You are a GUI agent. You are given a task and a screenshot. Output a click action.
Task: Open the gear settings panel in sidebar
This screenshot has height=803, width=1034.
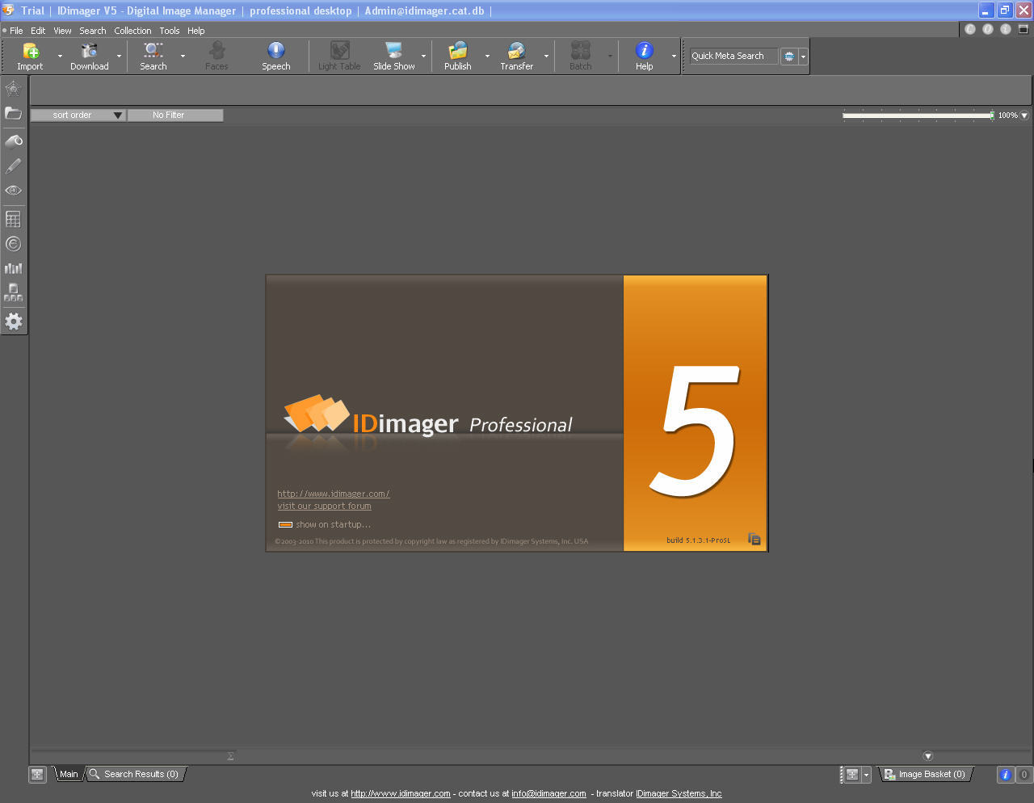13,321
